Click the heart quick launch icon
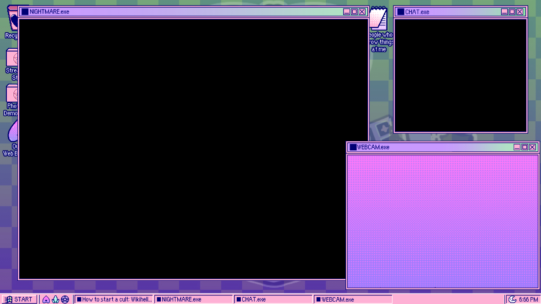 (46, 299)
